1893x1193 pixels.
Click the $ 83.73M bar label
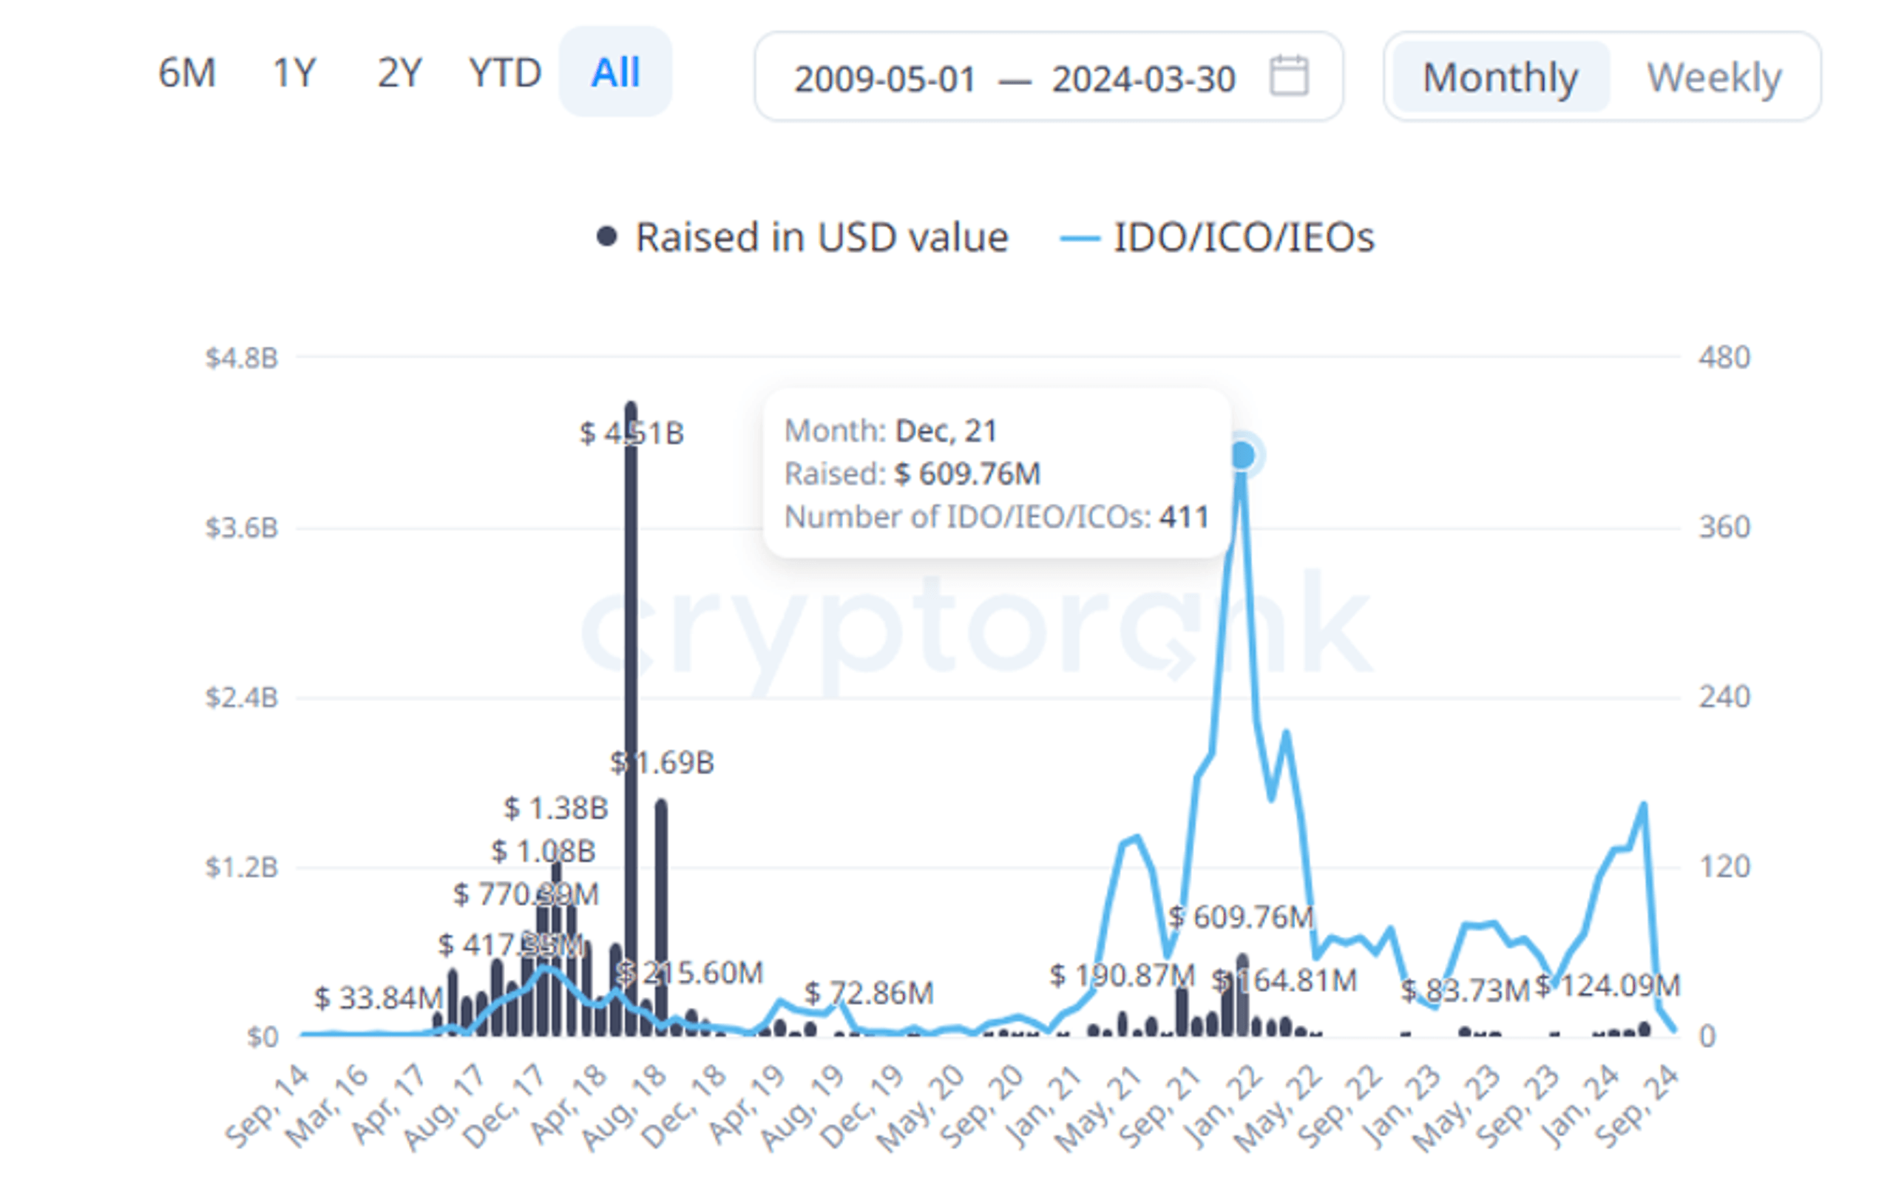click(x=1466, y=990)
